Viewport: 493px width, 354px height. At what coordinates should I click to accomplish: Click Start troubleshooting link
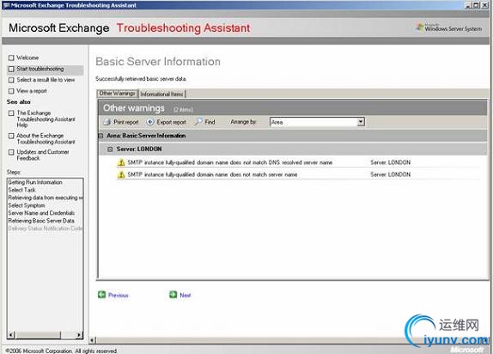coord(40,69)
